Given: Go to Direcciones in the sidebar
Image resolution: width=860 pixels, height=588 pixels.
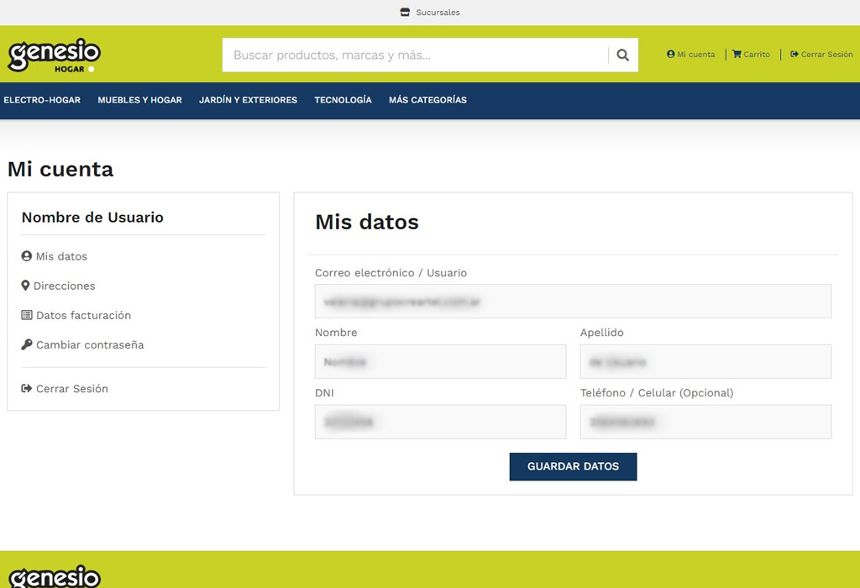Looking at the screenshot, I should 66,286.
